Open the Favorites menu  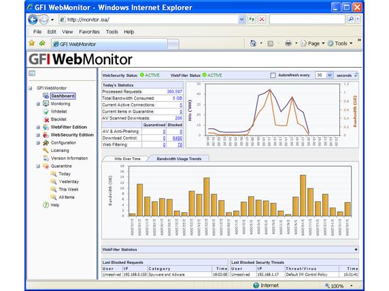point(89,32)
